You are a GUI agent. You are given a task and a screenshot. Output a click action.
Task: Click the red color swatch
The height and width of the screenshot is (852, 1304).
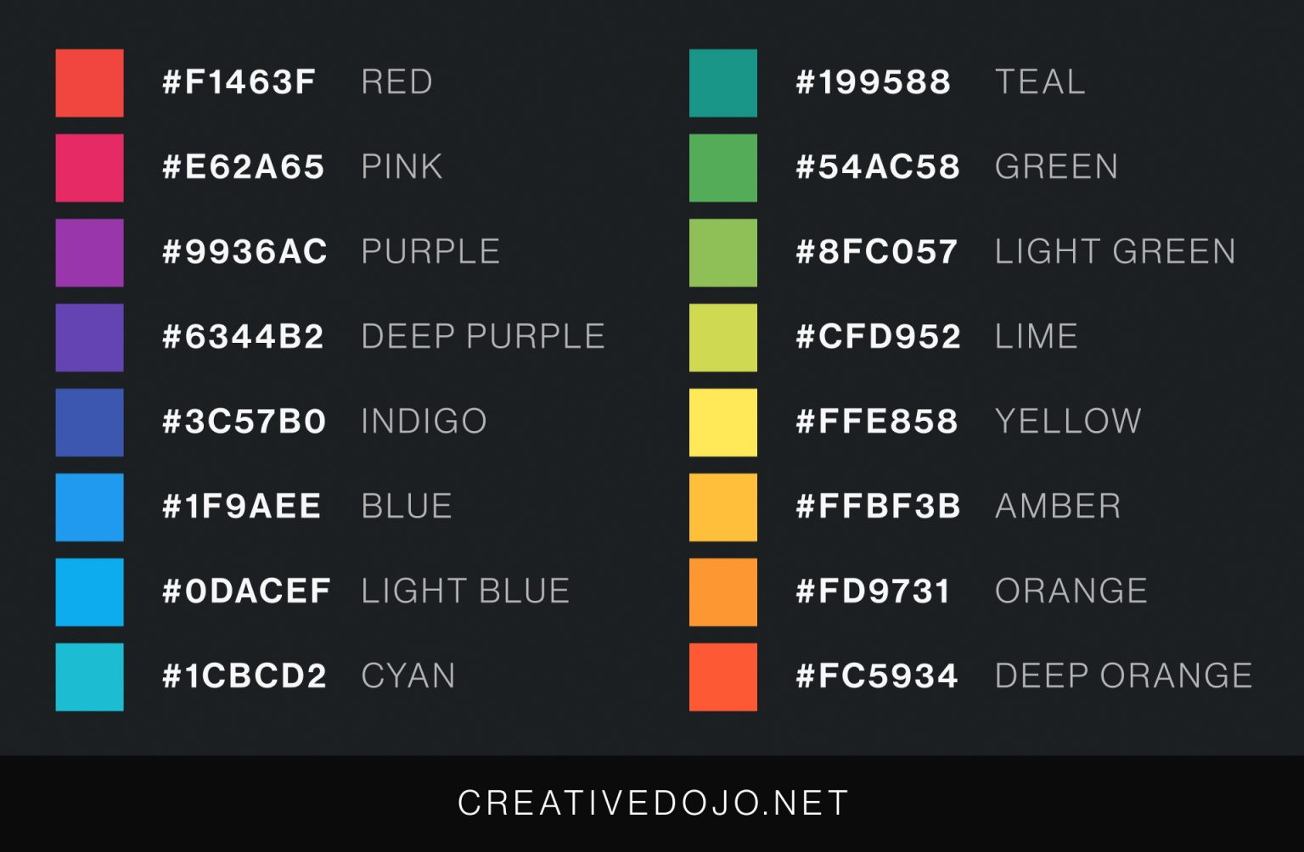(x=89, y=83)
